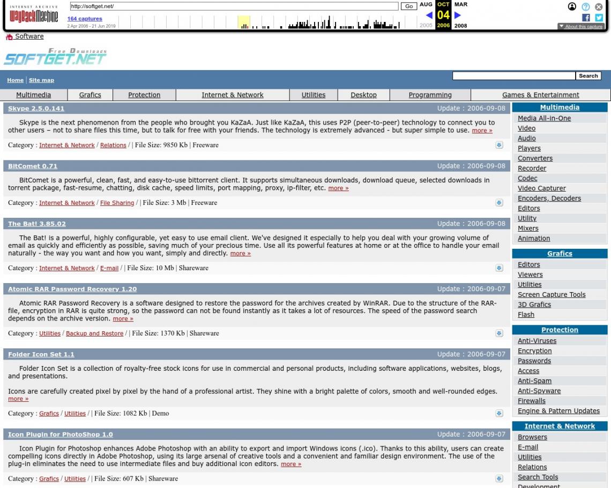Viewport: 611px width, 488px height.
Task: Click Relations category link under Skype
Action: point(113,145)
